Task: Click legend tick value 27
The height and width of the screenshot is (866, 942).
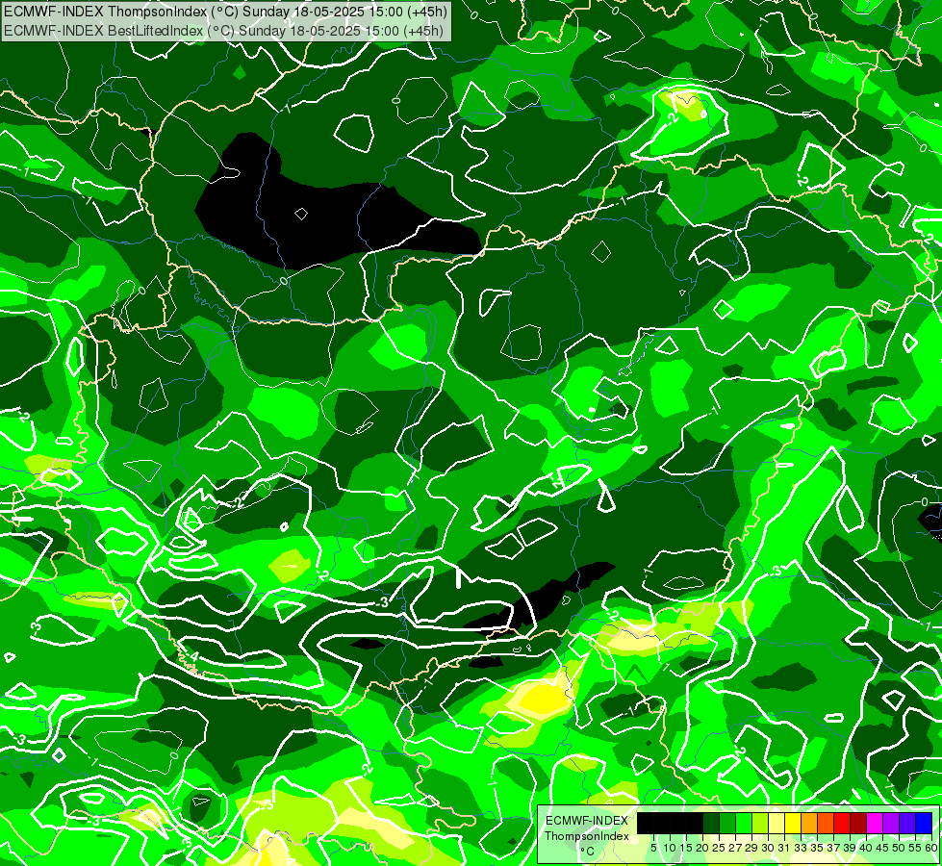Action: coord(735,848)
